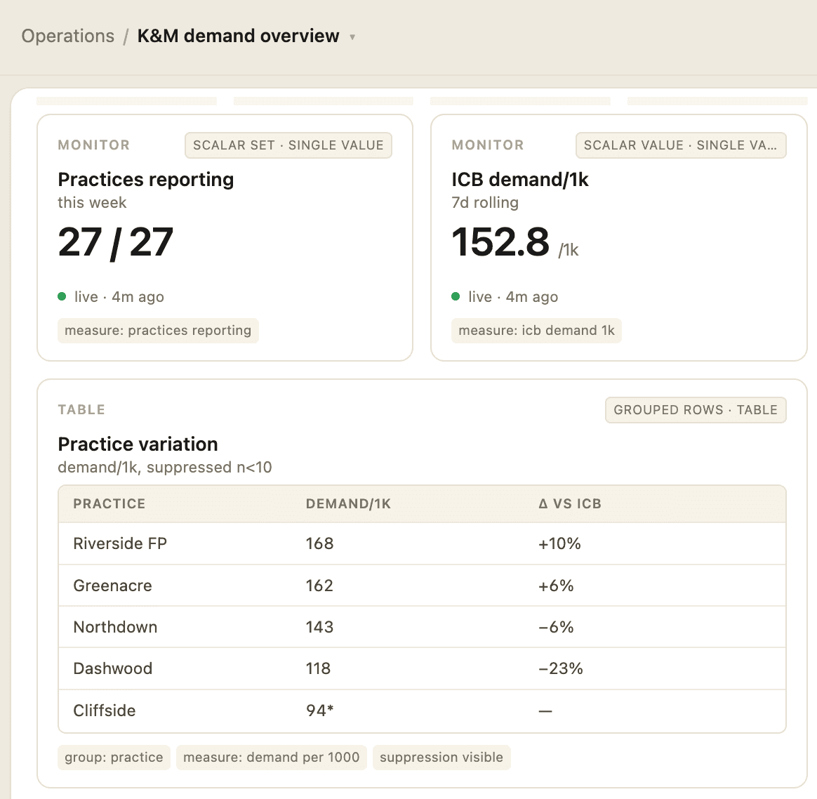
Task: Click the 152.8 value
Action: pyautogui.click(x=500, y=242)
